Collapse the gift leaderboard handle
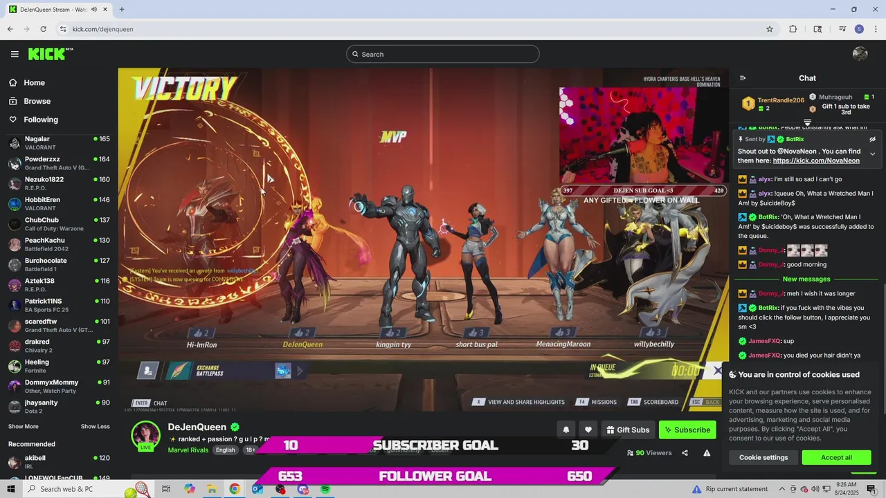This screenshot has width=886, height=498. pos(807,122)
